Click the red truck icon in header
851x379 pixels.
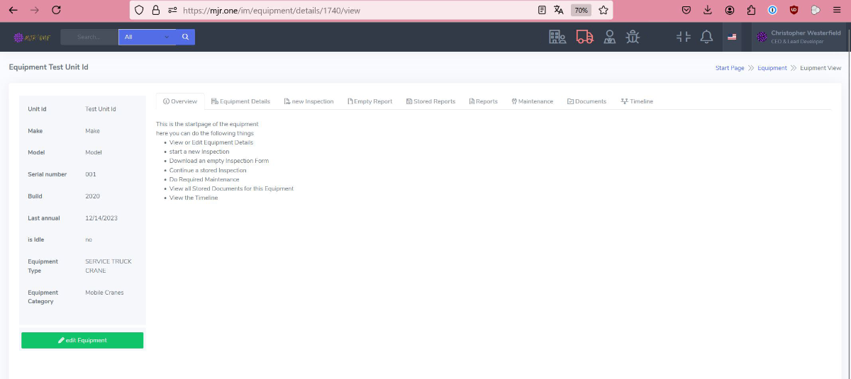[584, 37]
